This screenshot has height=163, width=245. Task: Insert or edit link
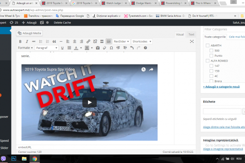pos(88,42)
